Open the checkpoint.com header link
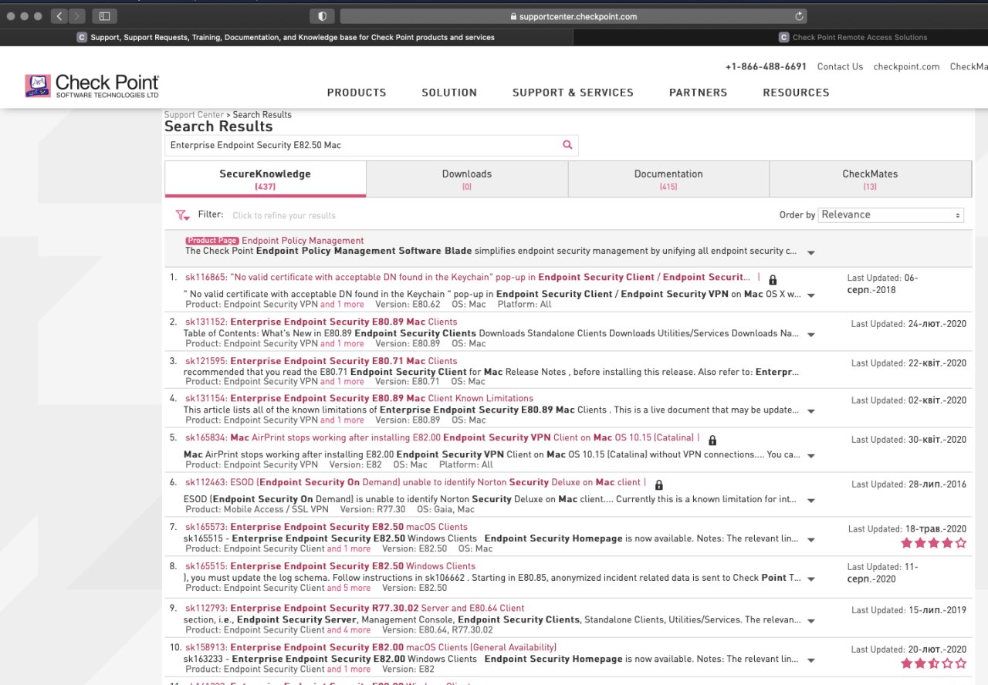The height and width of the screenshot is (685, 988). click(906, 67)
